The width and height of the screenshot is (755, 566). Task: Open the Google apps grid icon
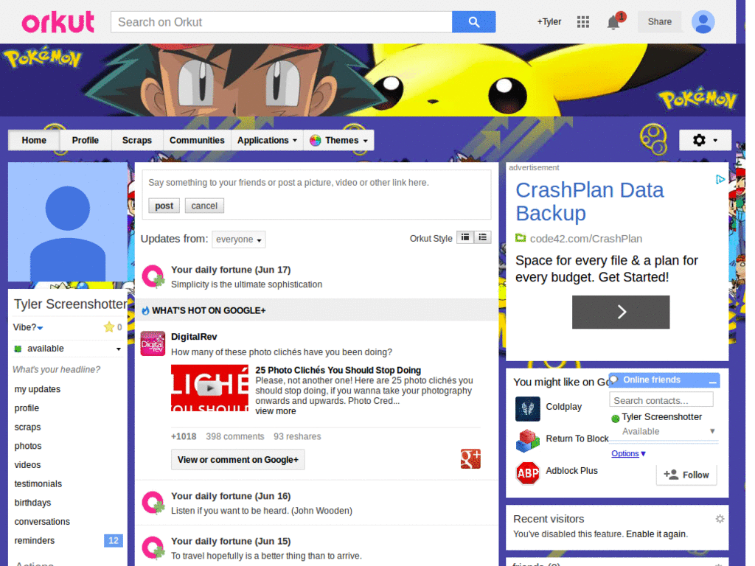(582, 21)
